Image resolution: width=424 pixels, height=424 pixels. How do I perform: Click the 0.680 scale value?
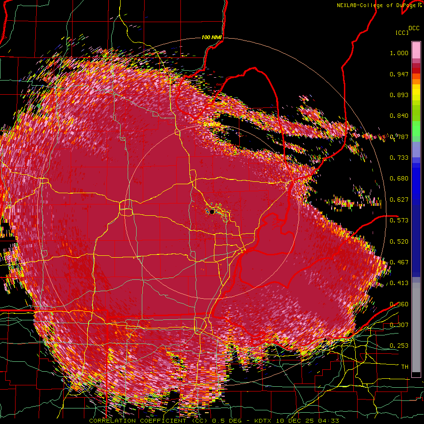pos(399,179)
